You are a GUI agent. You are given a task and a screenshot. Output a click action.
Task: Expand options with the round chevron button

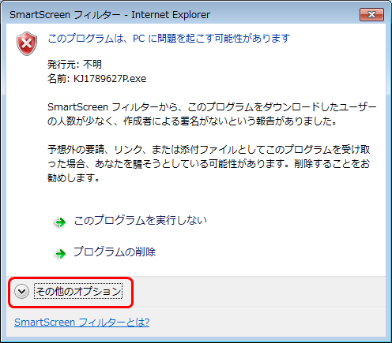tap(21, 292)
